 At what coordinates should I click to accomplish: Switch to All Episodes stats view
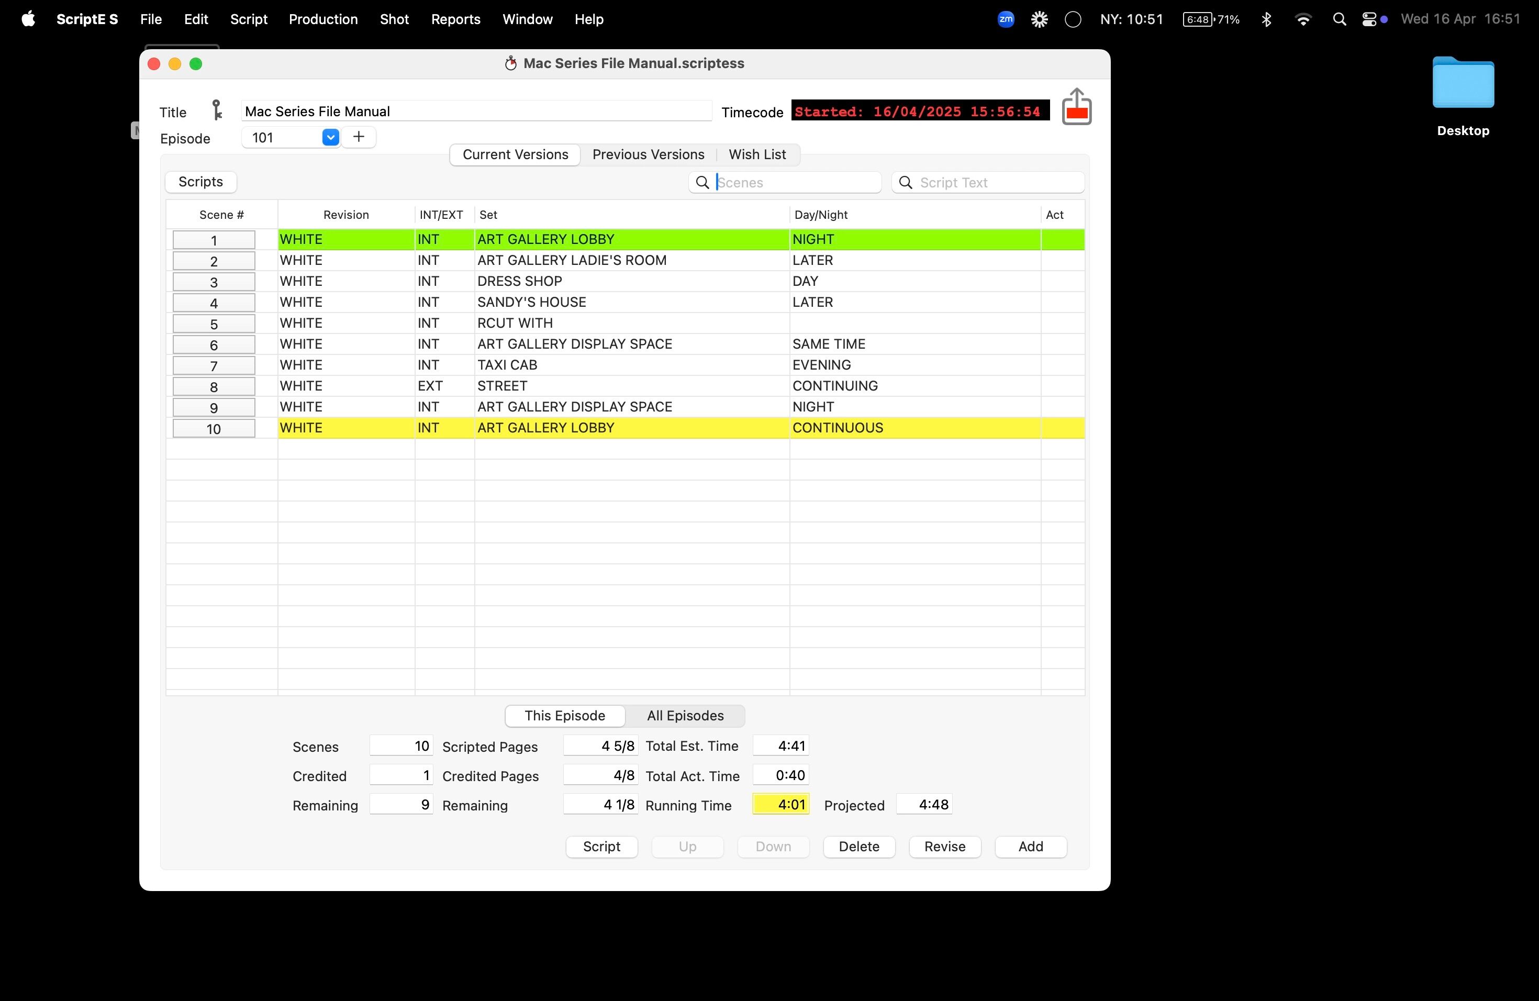coord(685,715)
